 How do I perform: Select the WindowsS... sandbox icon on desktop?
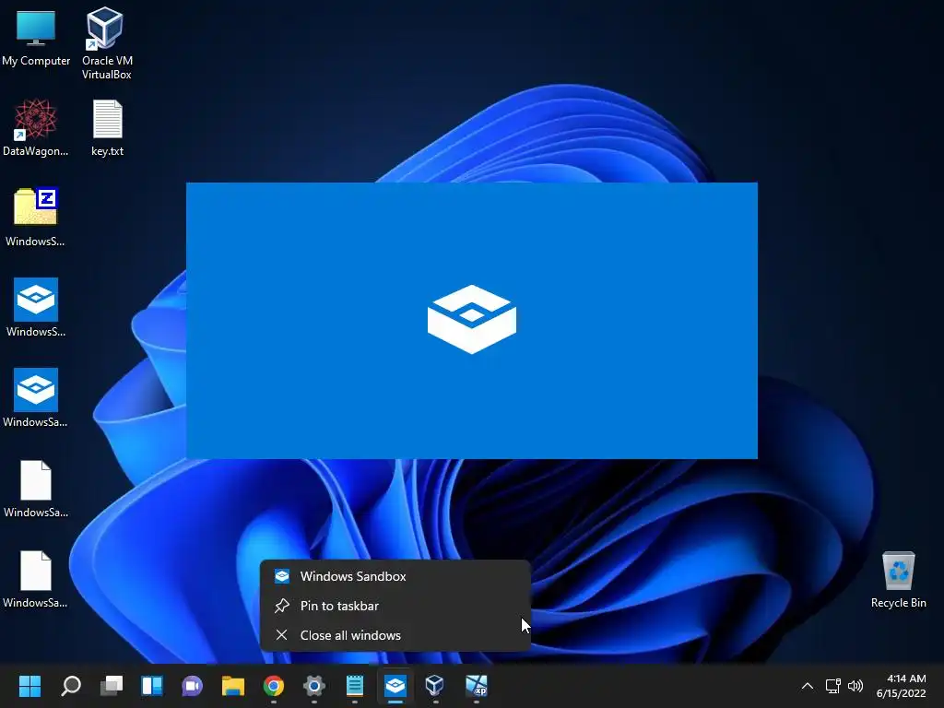tap(36, 307)
